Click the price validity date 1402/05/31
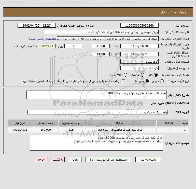 click(139, 54)
